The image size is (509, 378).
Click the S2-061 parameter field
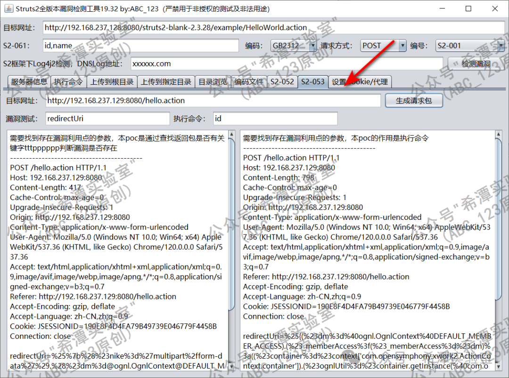tap(140, 46)
